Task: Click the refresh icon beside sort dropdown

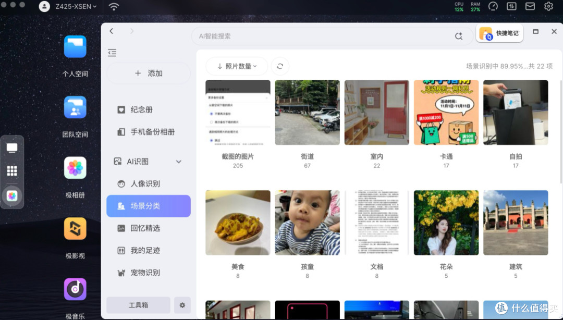Action: click(x=280, y=66)
